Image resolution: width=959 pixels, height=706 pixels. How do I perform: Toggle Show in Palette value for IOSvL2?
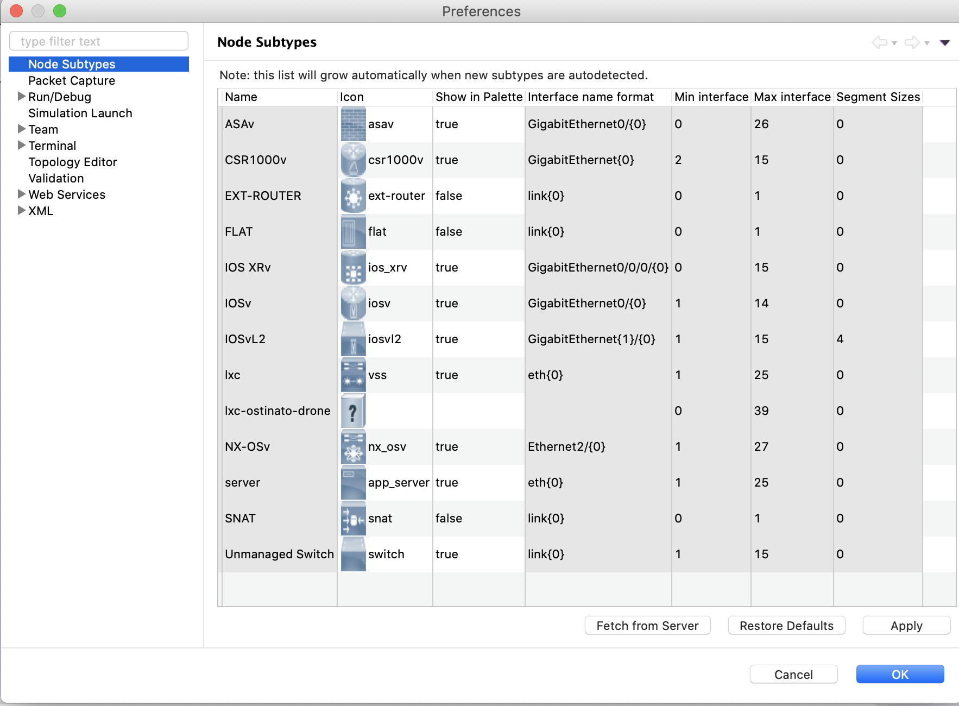446,339
